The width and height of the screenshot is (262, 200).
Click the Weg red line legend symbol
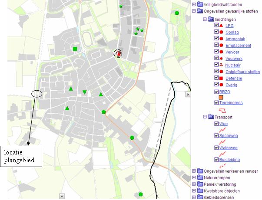(222, 130)
